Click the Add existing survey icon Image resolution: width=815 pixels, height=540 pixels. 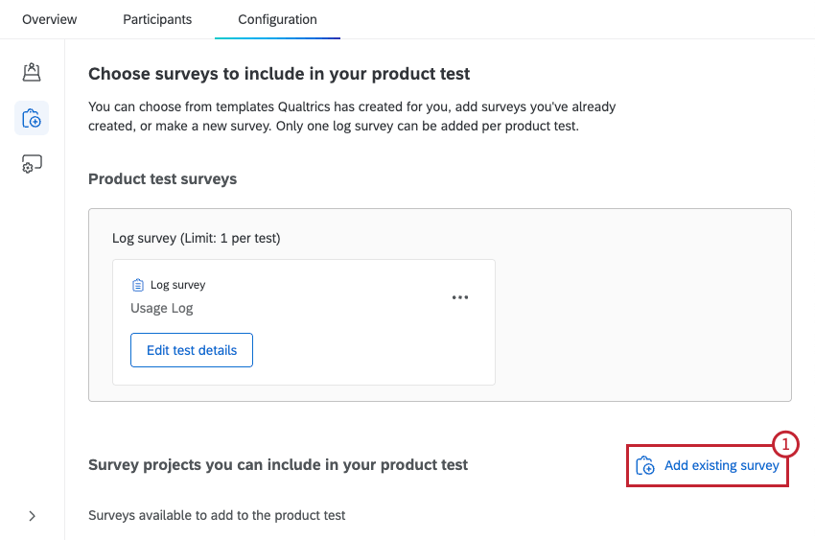[645, 465]
